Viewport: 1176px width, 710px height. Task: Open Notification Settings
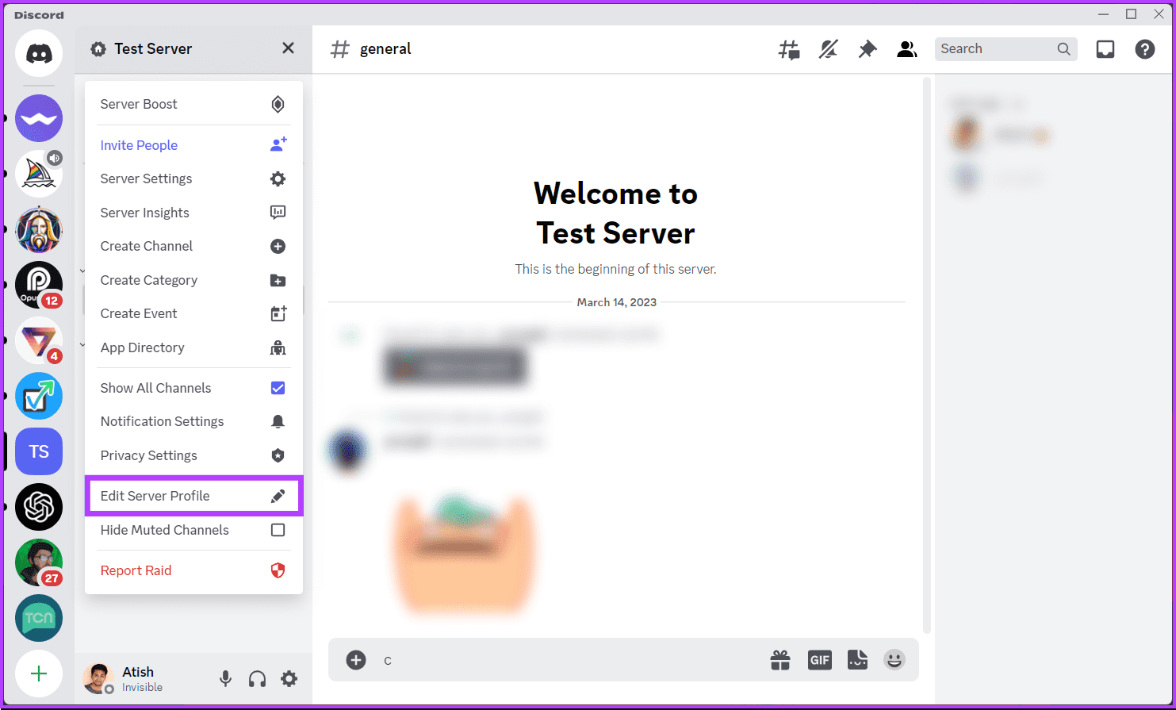coord(193,421)
